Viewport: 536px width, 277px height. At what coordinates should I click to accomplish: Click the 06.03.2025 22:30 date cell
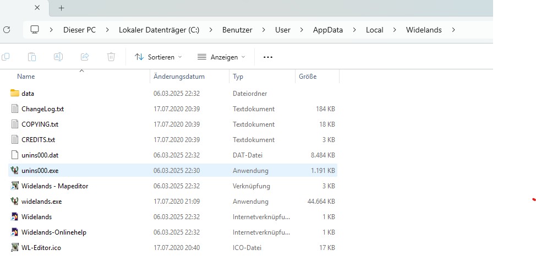[177, 170]
